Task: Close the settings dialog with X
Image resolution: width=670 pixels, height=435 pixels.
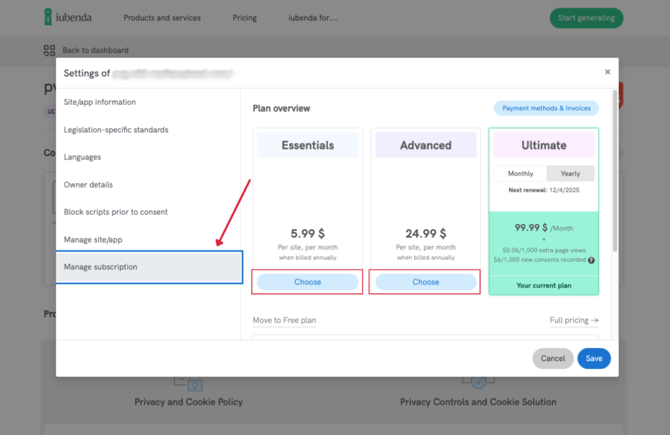Action: [607, 72]
